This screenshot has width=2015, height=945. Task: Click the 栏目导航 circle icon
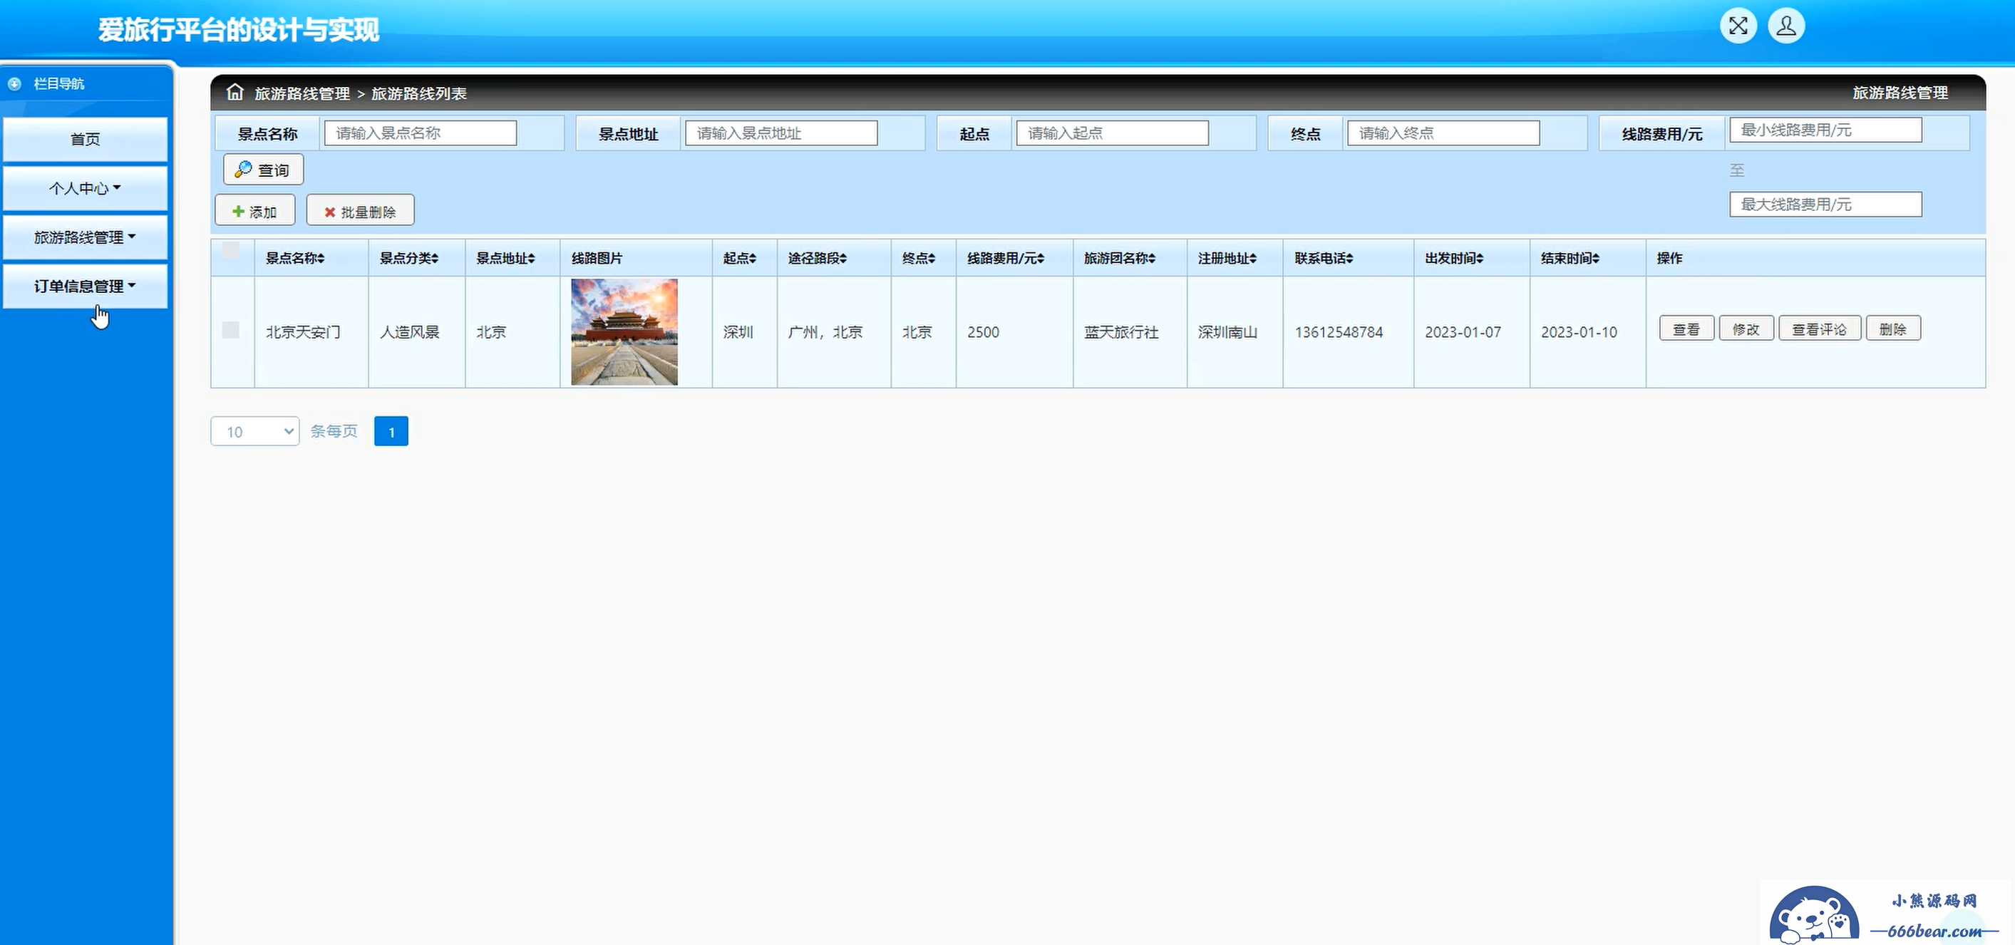[x=14, y=83]
